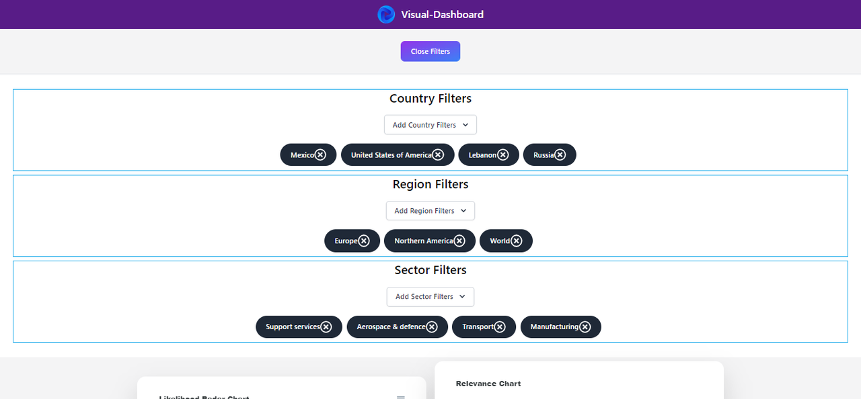Screen dimensions: 861x399
Task: Click the Visual-Dashboard logo icon
Action: (386, 14)
